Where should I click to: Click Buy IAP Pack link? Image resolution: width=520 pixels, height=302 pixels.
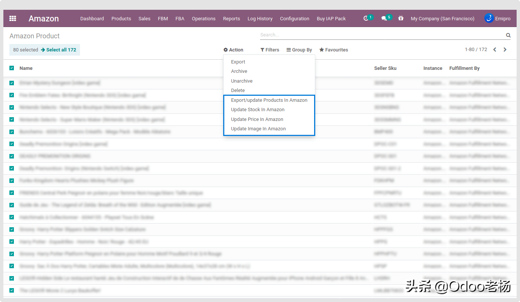331,18
